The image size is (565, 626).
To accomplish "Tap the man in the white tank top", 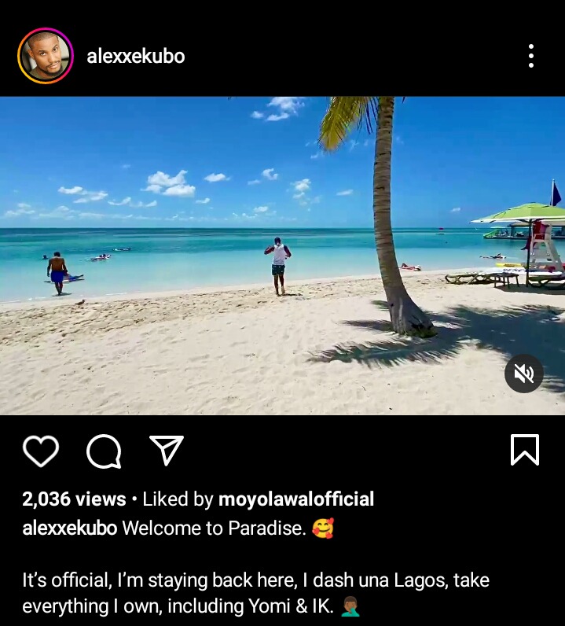I will pos(278,266).
